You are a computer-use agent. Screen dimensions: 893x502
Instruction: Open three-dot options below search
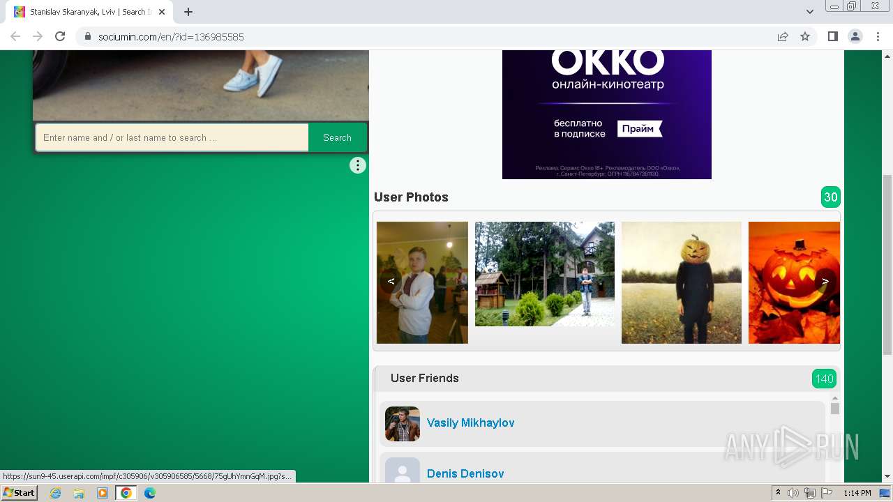point(358,165)
